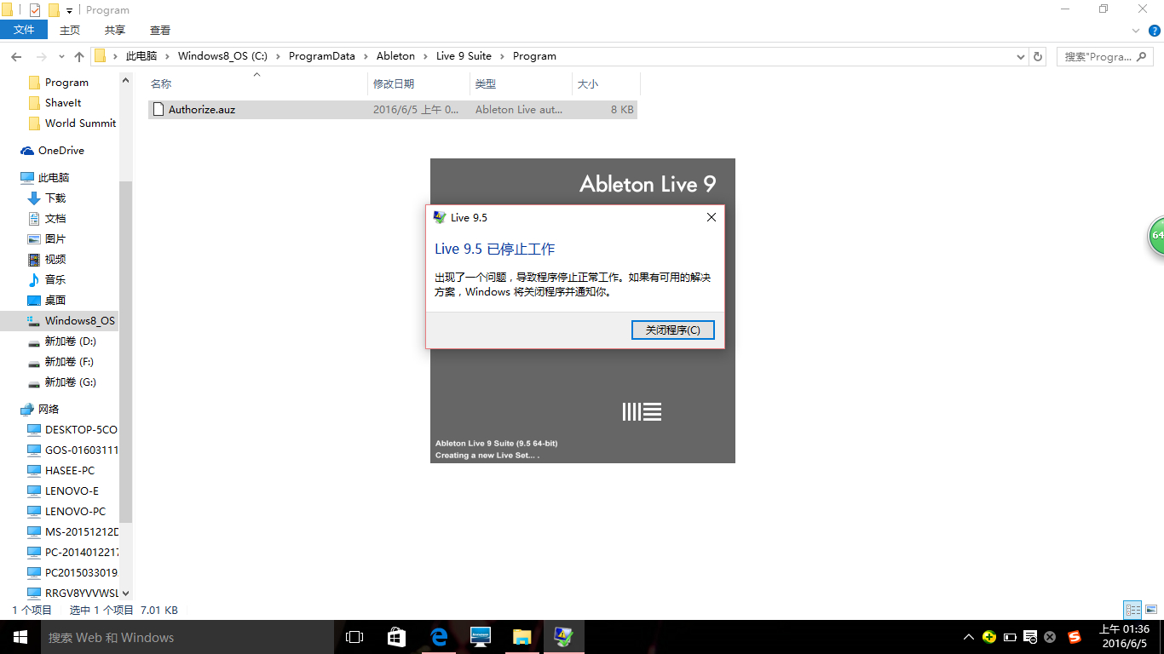Screen dimensions: 1164x654
Task: Open the 共享 ribbon tab
Action: tap(115, 31)
